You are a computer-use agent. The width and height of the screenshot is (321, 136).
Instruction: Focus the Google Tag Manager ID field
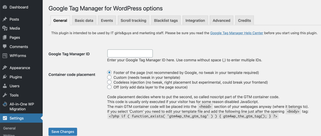tap(130, 53)
